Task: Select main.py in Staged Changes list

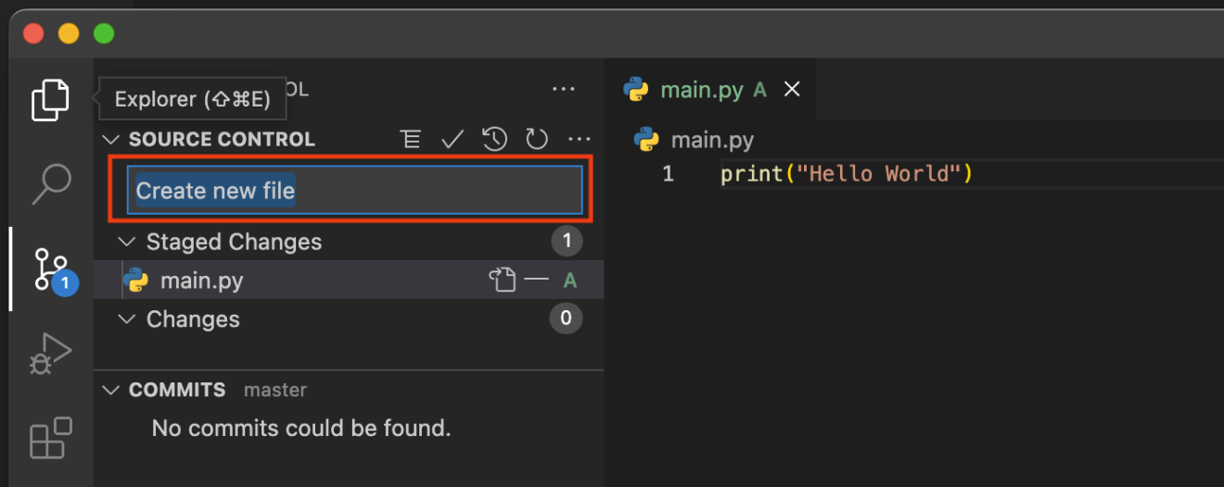Action: (201, 281)
